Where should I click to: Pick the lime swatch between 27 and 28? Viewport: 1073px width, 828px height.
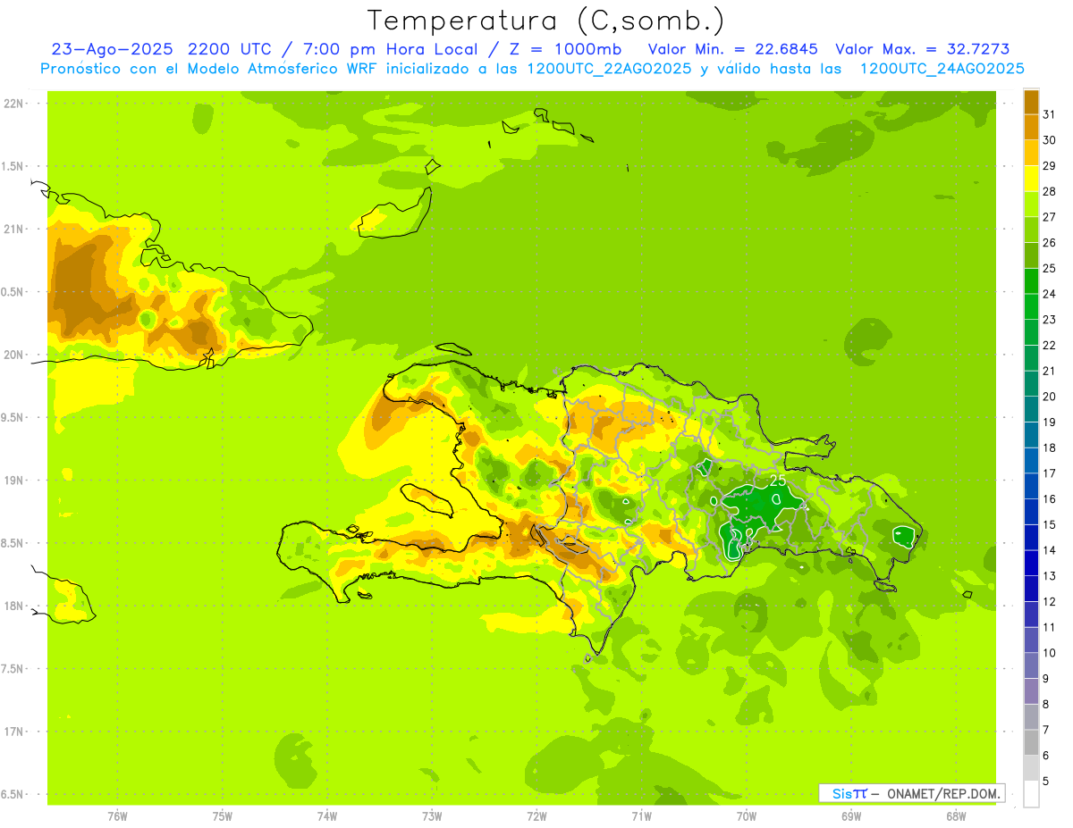pyautogui.click(x=1031, y=204)
